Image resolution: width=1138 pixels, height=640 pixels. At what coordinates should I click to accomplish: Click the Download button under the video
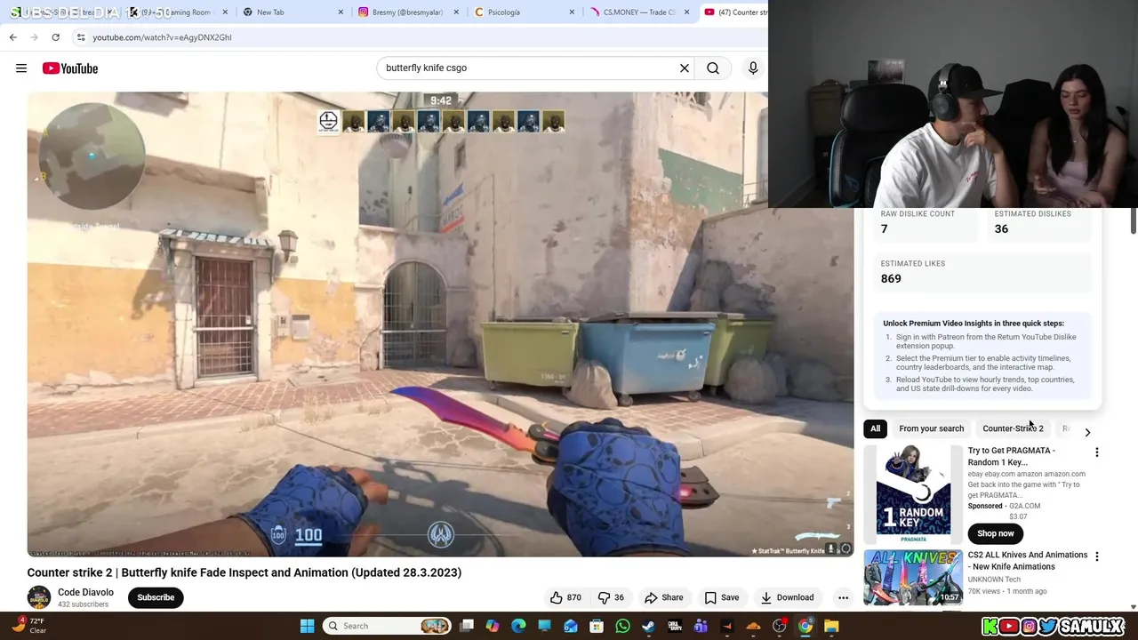tap(787, 597)
